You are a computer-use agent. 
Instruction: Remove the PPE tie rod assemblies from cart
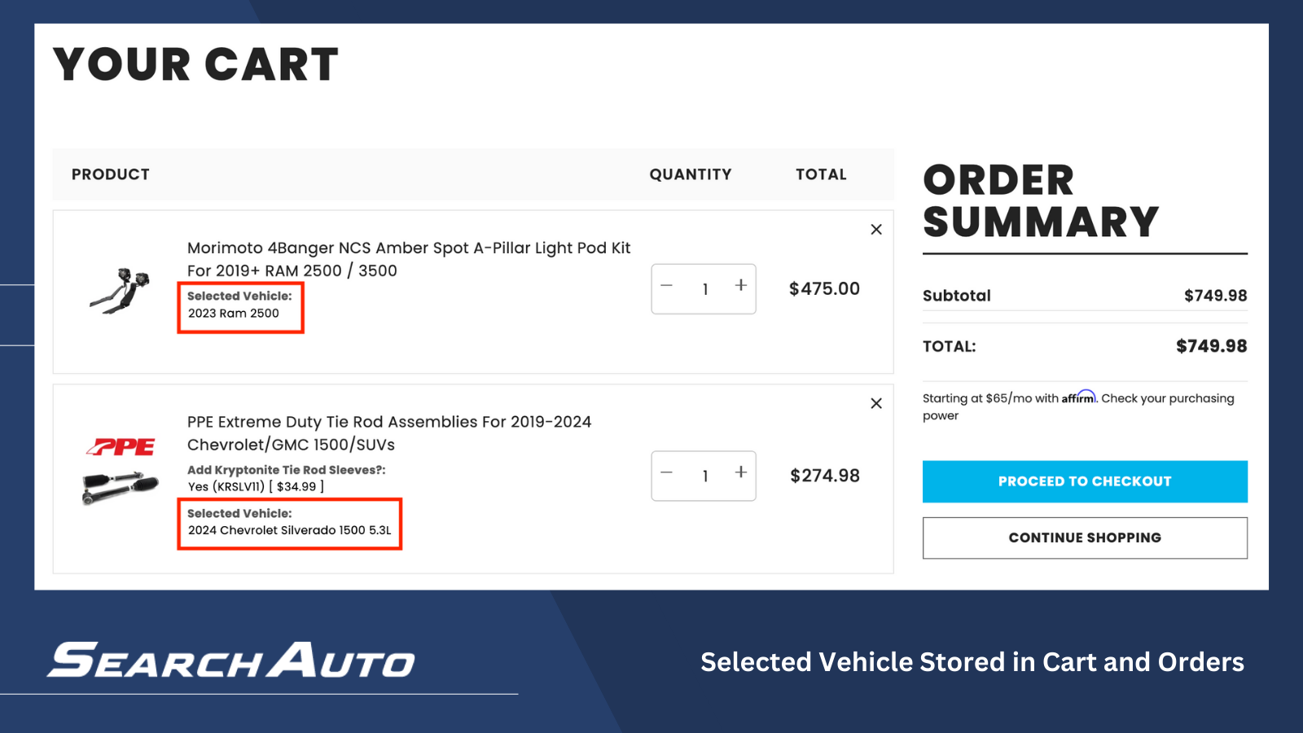[x=876, y=403]
